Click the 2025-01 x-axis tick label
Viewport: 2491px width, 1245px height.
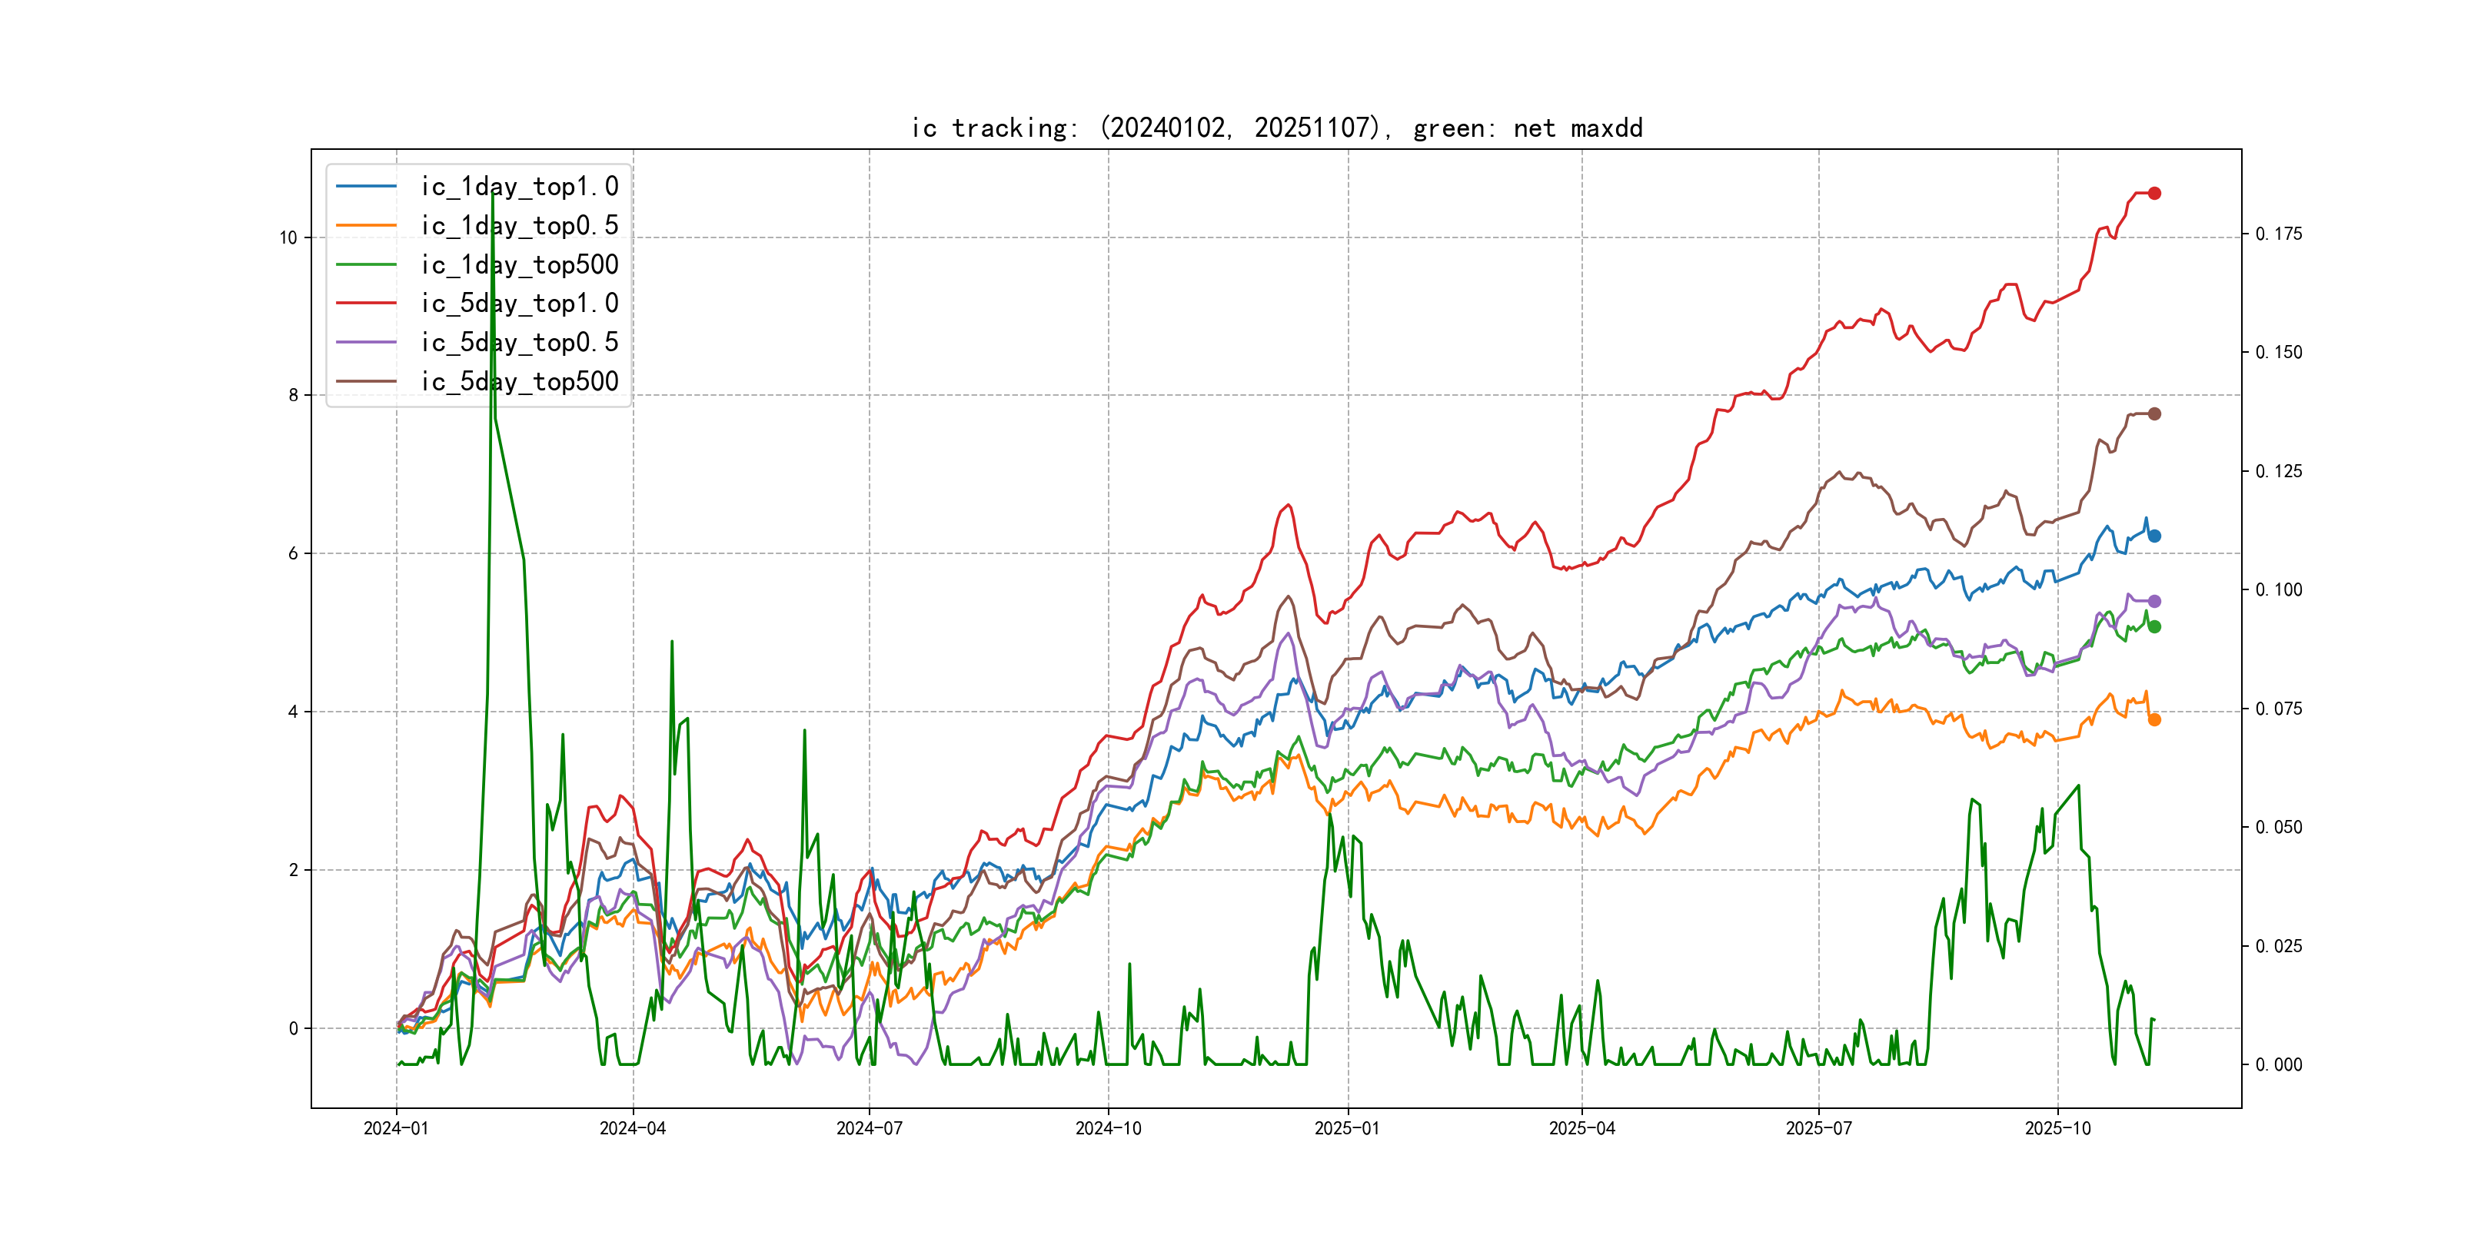tap(1347, 1128)
